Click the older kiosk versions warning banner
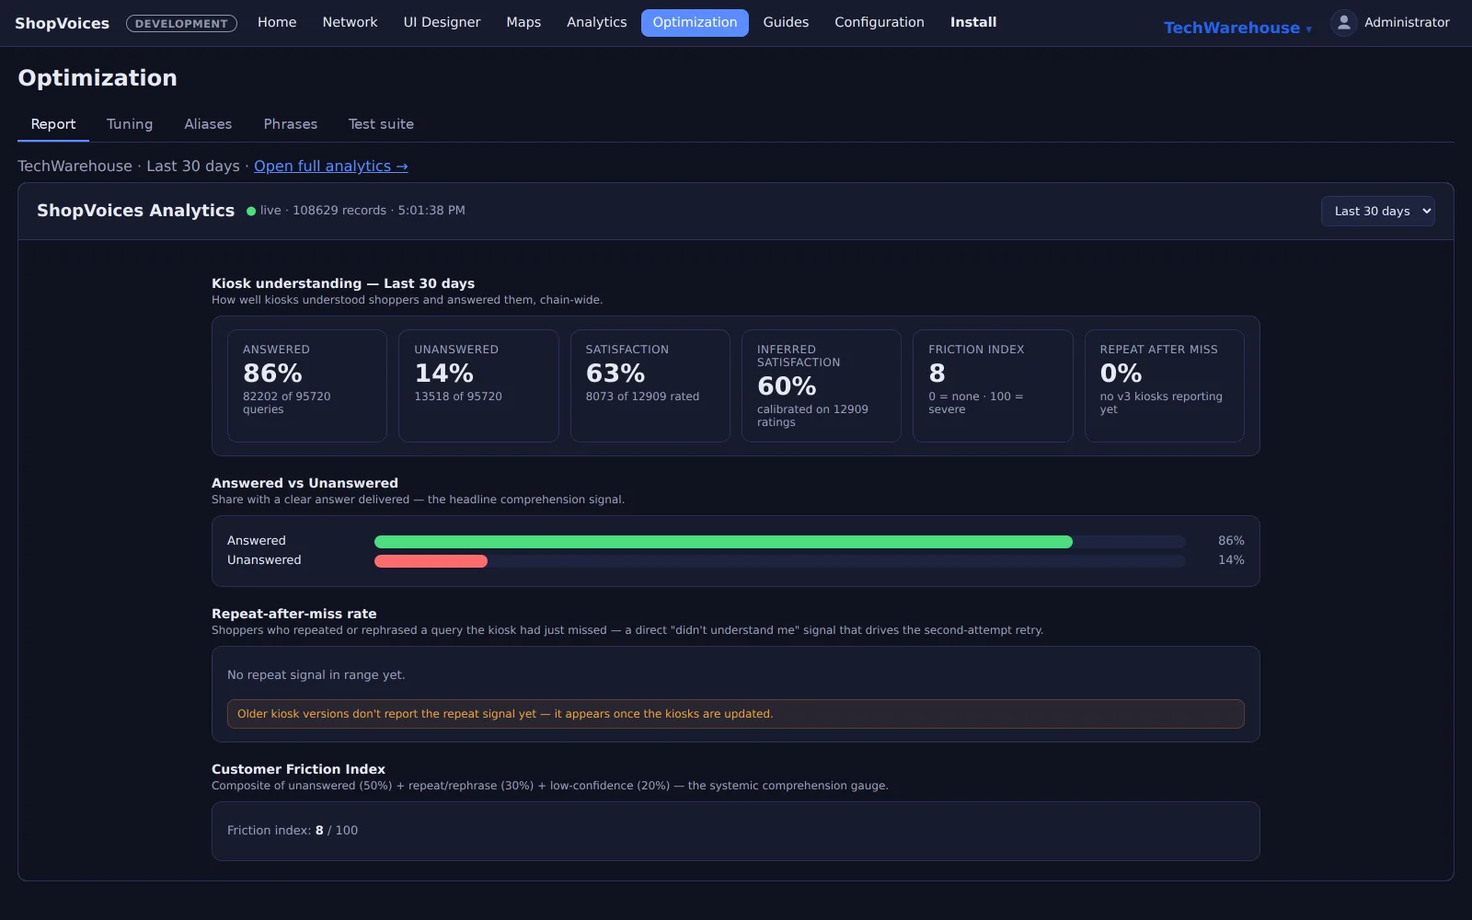 (x=736, y=714)
